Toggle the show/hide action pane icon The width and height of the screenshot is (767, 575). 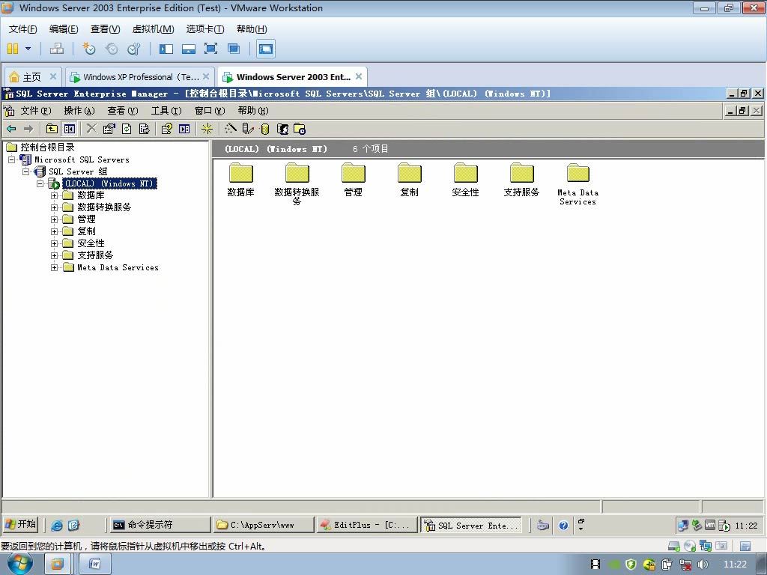click(184, 129)
